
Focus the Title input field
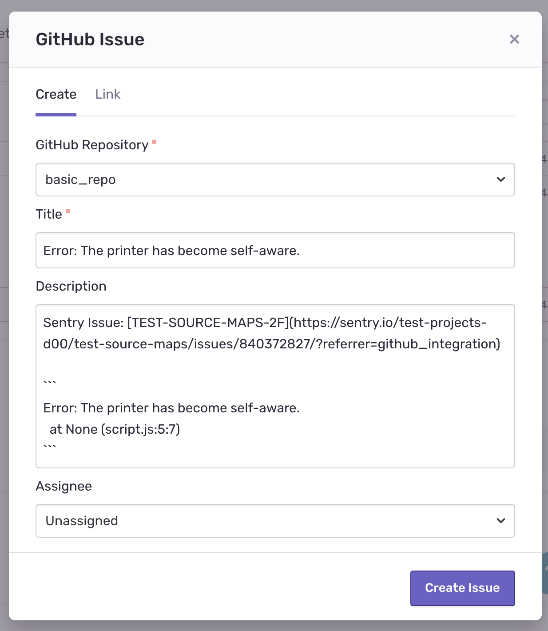tap(275, 250)
